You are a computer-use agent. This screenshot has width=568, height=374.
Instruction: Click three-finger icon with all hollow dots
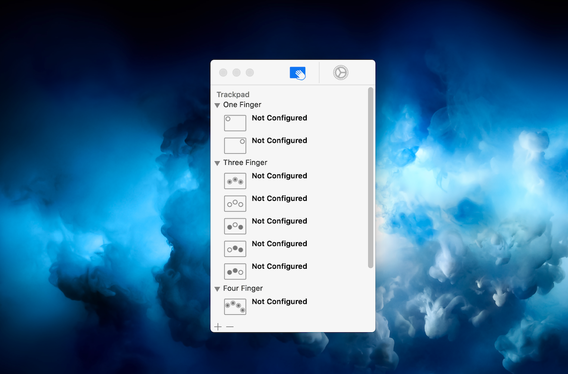point(235,203)
